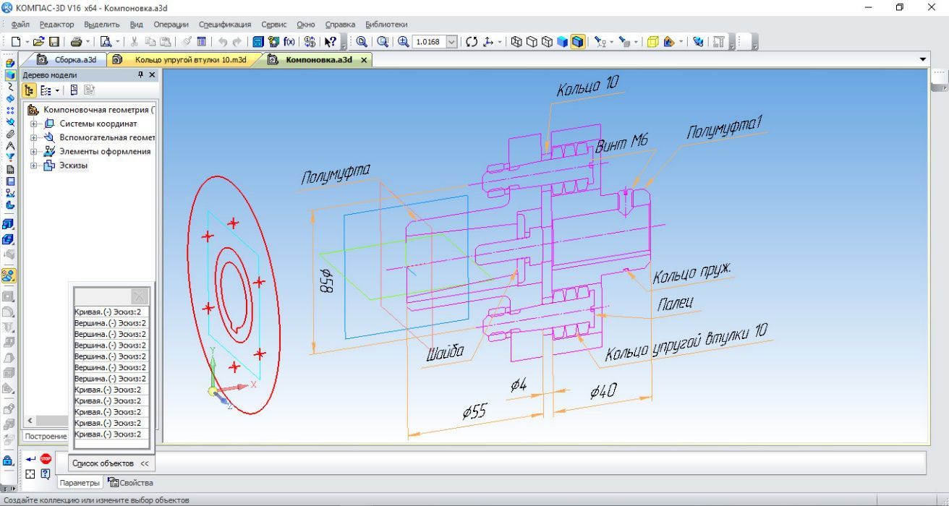Click the Палец annotation label
Viewport: 949px width, 506px height.
[x=674, y=302]
